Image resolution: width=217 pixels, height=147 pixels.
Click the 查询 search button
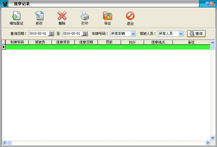196,34
